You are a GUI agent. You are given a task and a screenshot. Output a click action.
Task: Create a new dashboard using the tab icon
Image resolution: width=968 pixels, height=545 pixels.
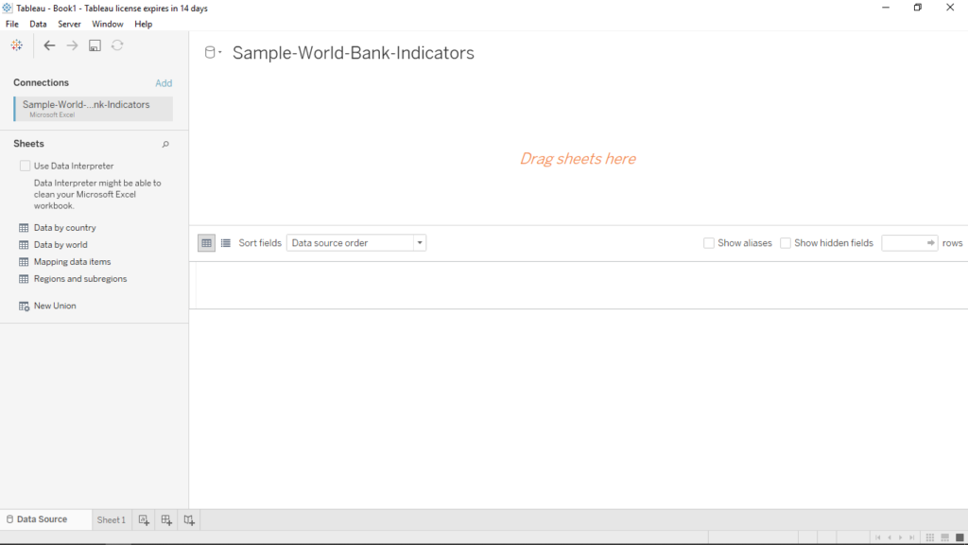click(166, 519)
